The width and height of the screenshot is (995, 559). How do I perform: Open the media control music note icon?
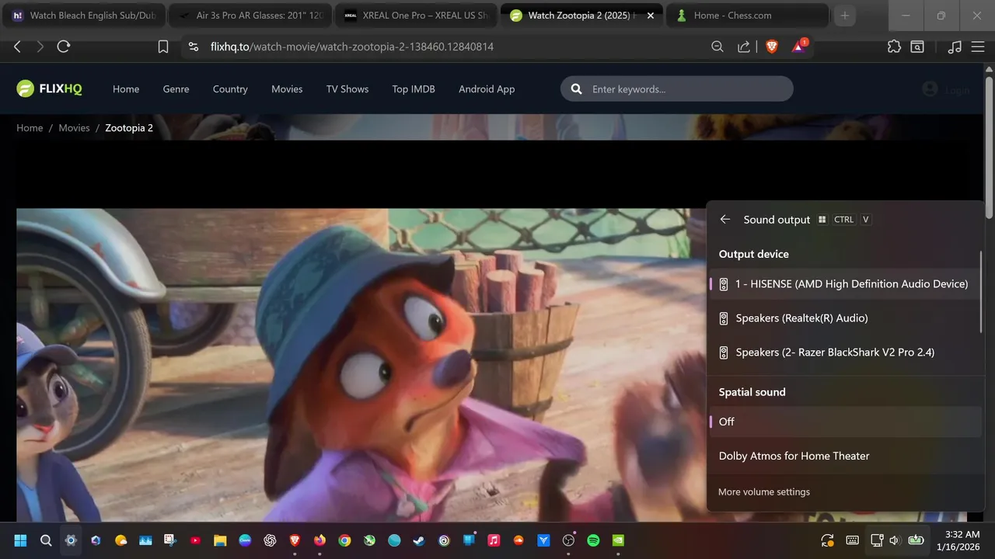tap(955, 47)
